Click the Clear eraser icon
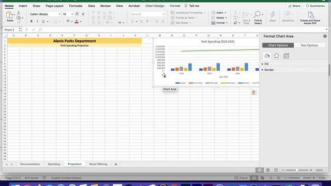Screen dimensions: 331x186 pos(236,23)
